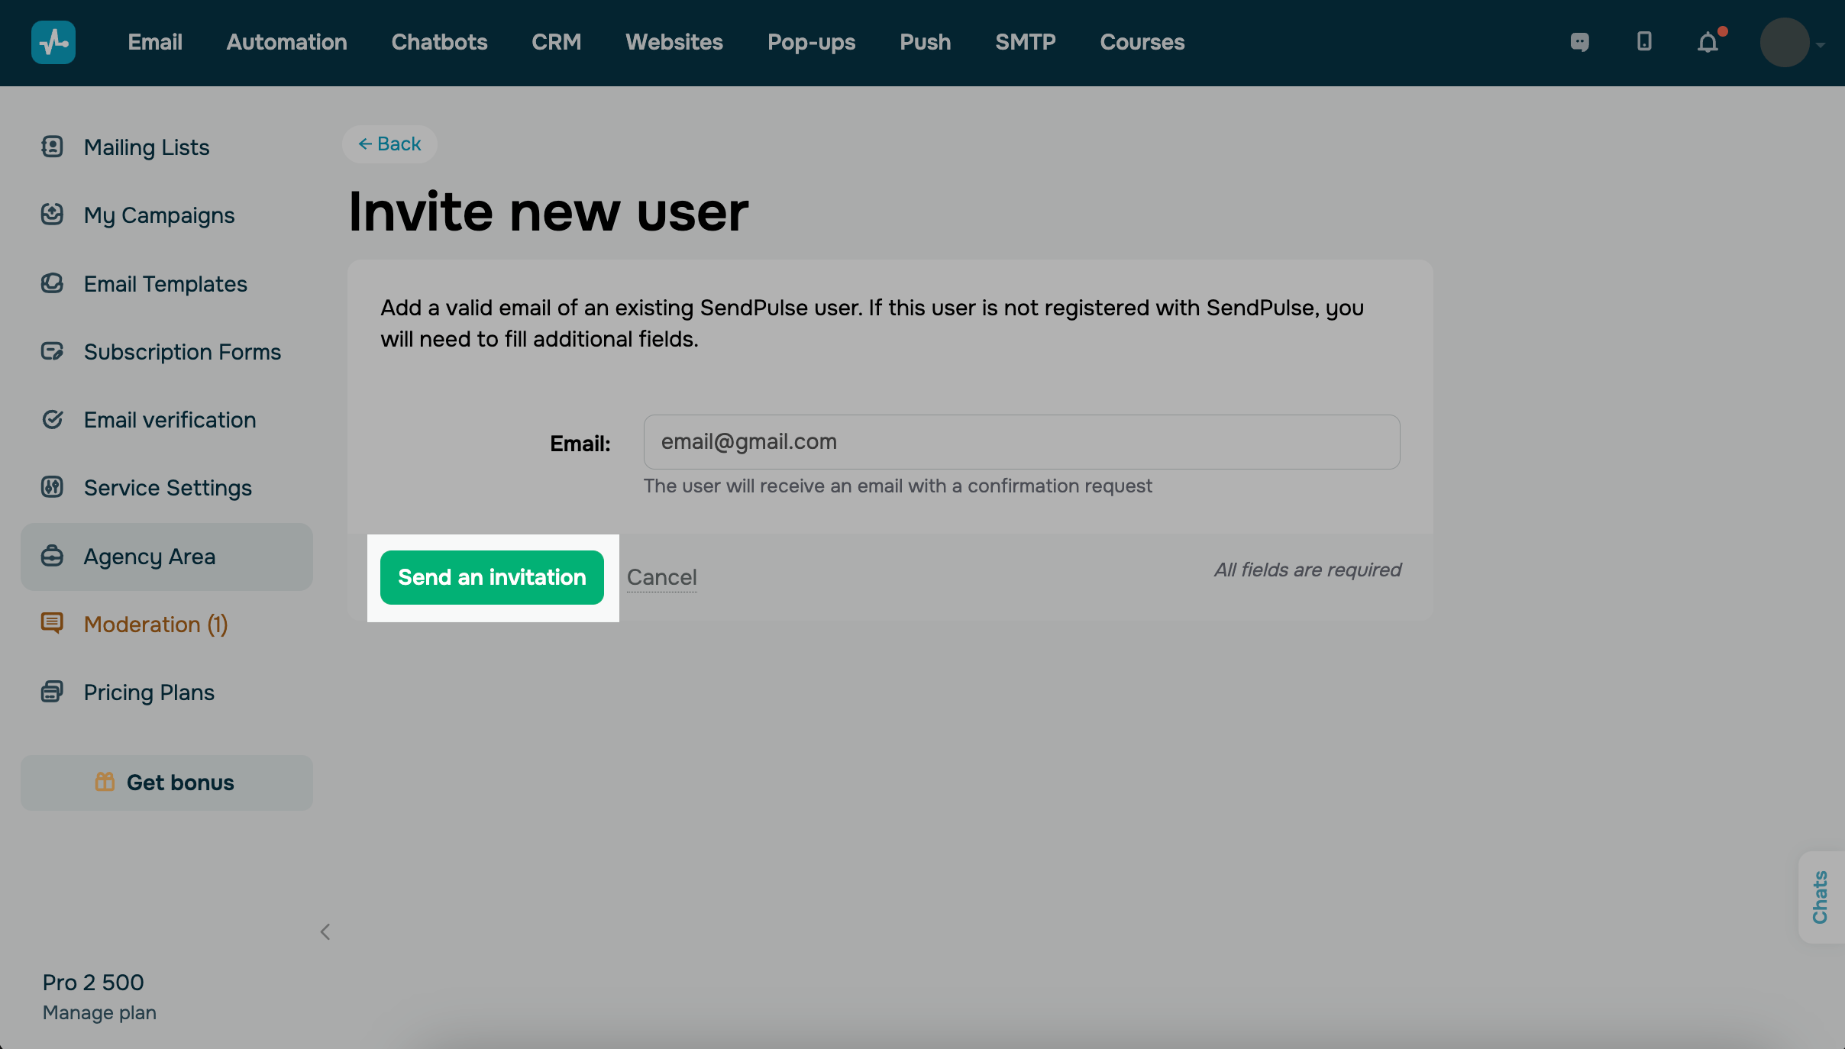Expand the user avatar account menu
Image resolution: width=1845 pixels, height=1049 pixels.
click(x=1791, y=43)
